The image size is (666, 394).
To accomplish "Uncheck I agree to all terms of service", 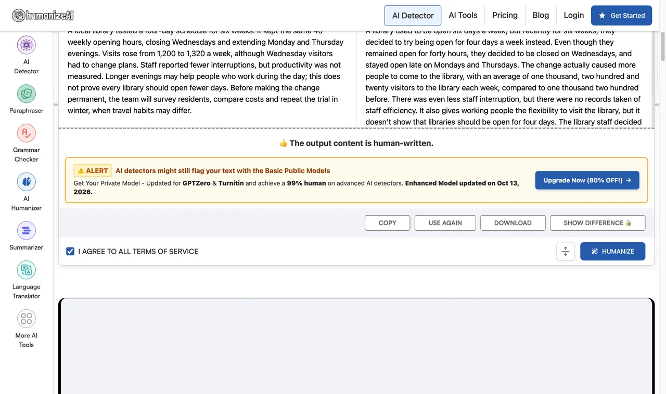I will 70,252.
